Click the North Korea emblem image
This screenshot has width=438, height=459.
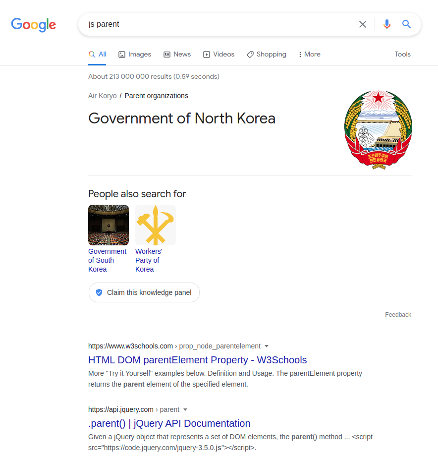(x=379, y=130)
